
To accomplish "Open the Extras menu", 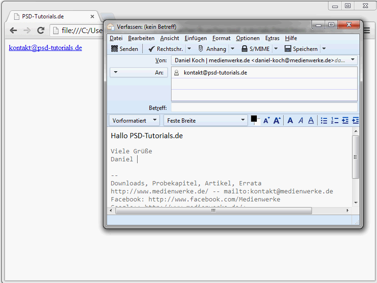I will click(272, 38).
